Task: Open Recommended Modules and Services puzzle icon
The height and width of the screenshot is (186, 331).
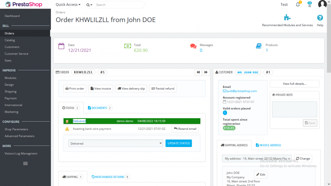Action: pos(287,18)
